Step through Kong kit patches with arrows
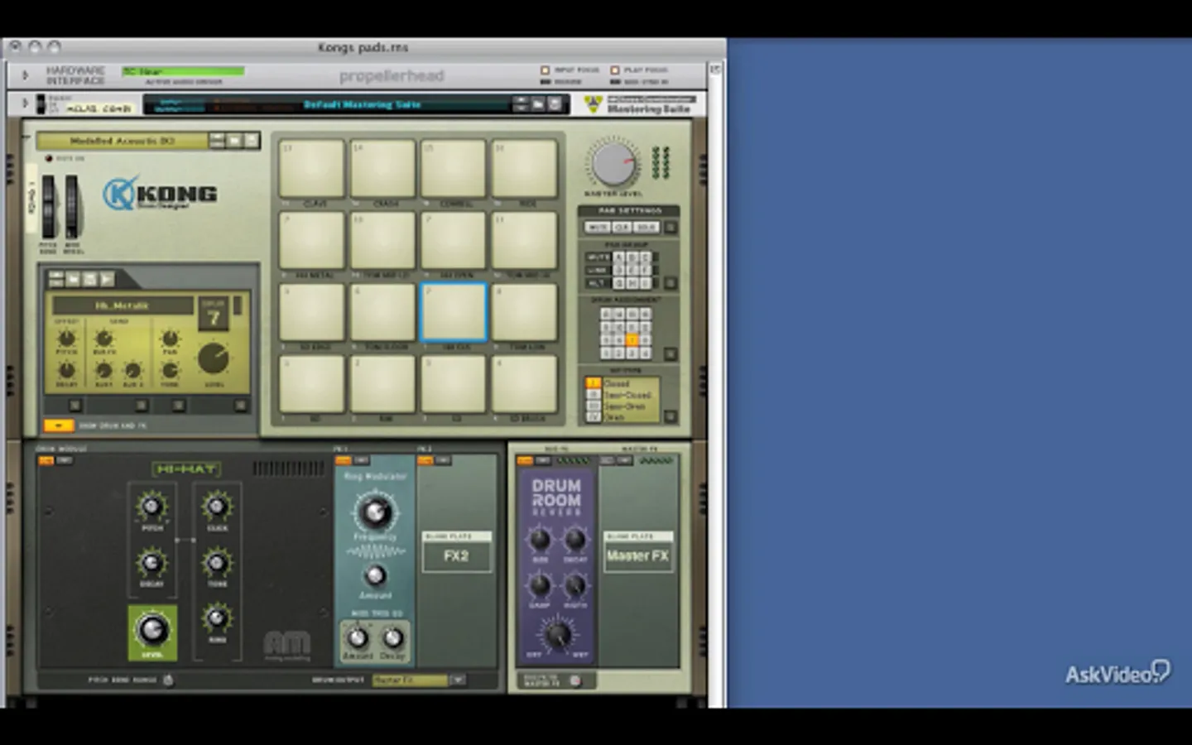This screenshot has width=1192, height=745. pyautogui.click(x=217, y=141)
